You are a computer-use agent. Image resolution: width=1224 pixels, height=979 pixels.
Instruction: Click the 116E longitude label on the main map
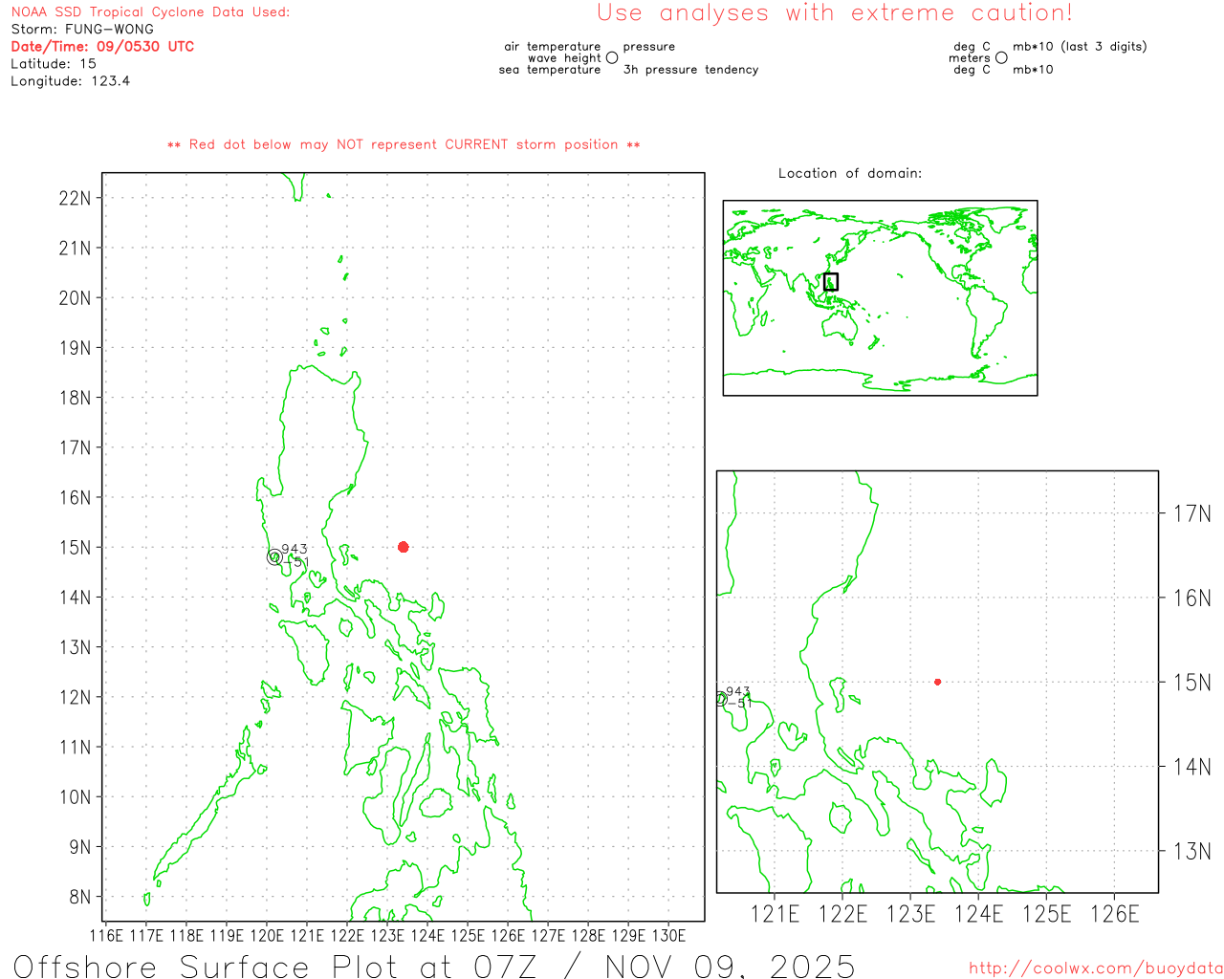point(106,935)
